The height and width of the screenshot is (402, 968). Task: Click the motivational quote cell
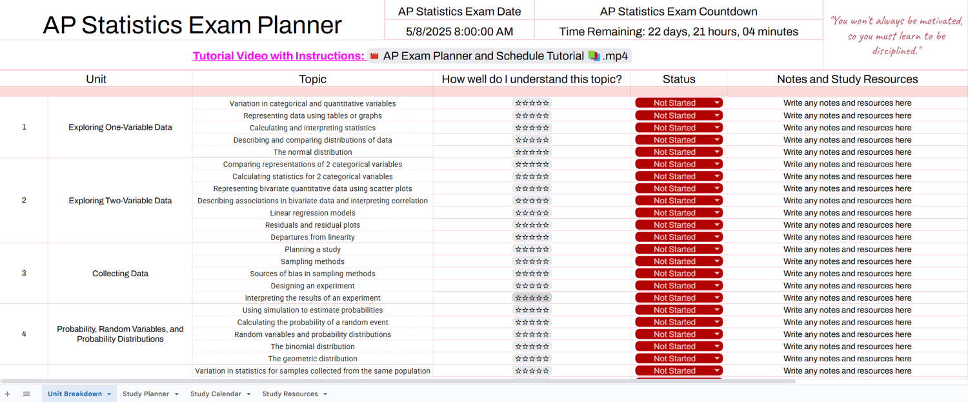tap(896, 35)
